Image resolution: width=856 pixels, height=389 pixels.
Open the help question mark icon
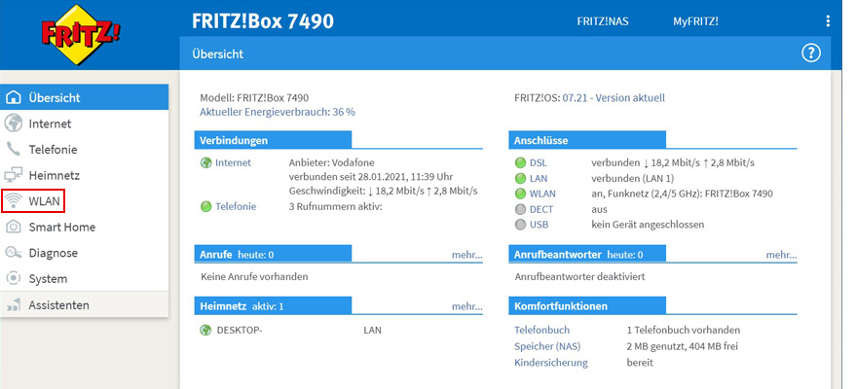pos(810,53)
